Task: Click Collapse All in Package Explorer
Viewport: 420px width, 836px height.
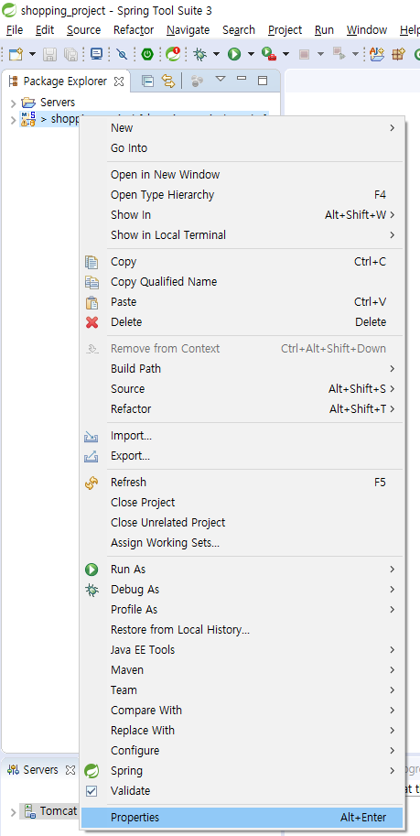Action: point(147,81)
